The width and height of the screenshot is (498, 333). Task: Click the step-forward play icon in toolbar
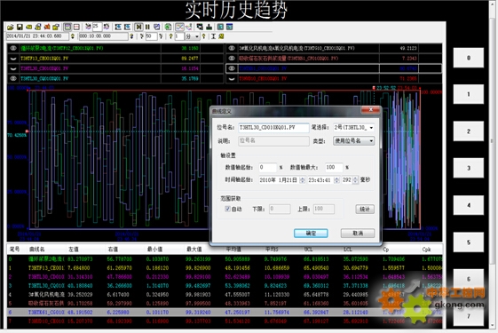(138, 28)
